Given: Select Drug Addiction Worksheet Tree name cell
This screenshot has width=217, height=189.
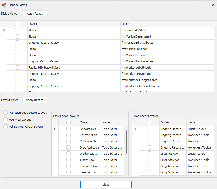Looking at the screenshot, I should pos(200,166).
